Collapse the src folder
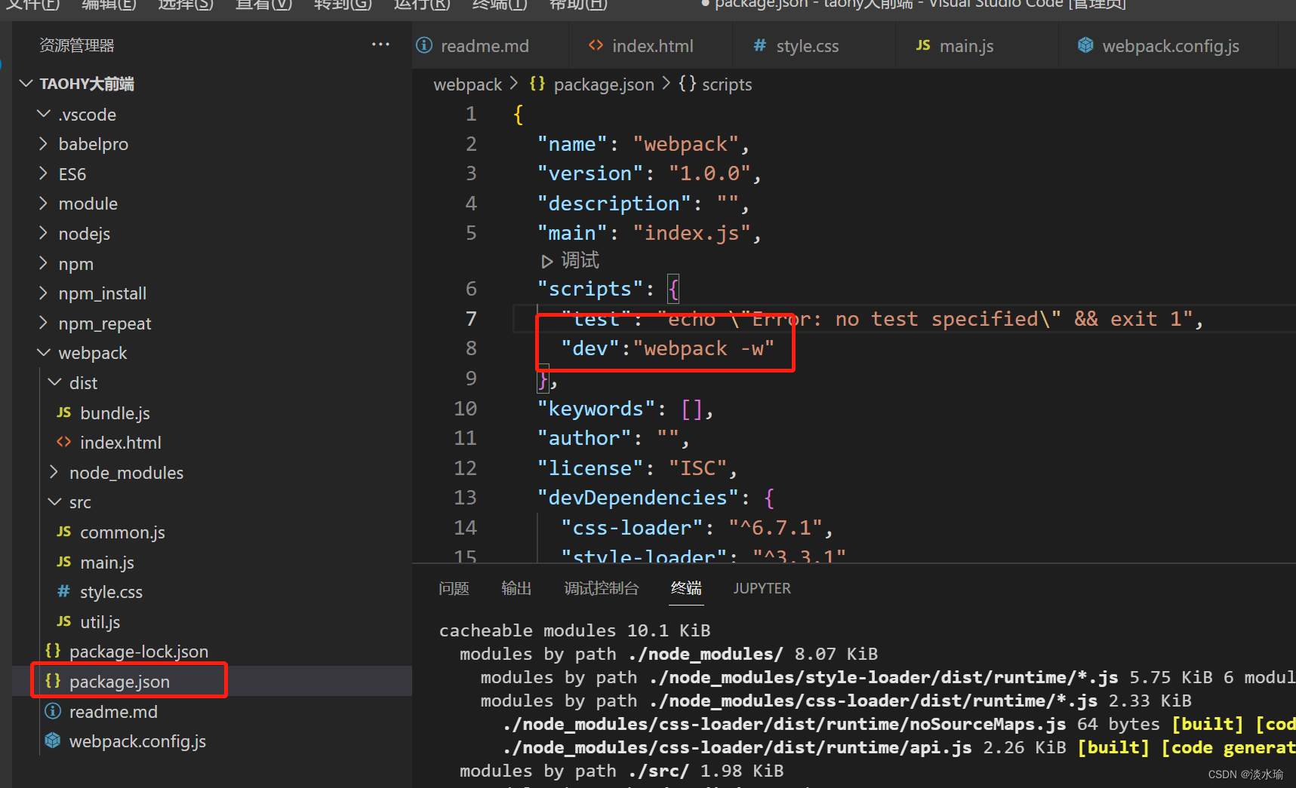Screen dimensions: 1296x788 [54, 501]
